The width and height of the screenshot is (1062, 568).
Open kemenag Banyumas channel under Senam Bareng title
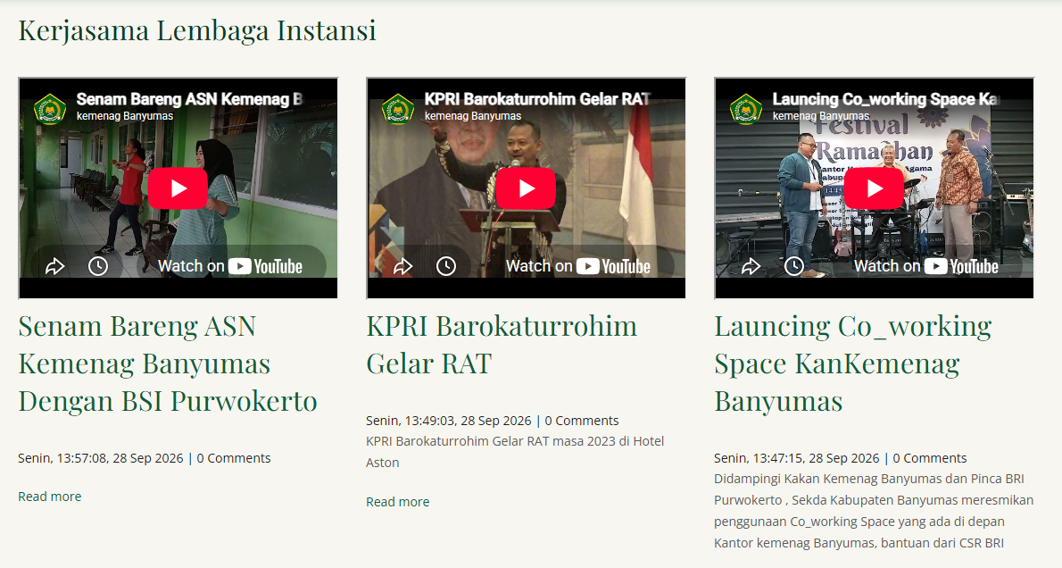pos(125,116)
